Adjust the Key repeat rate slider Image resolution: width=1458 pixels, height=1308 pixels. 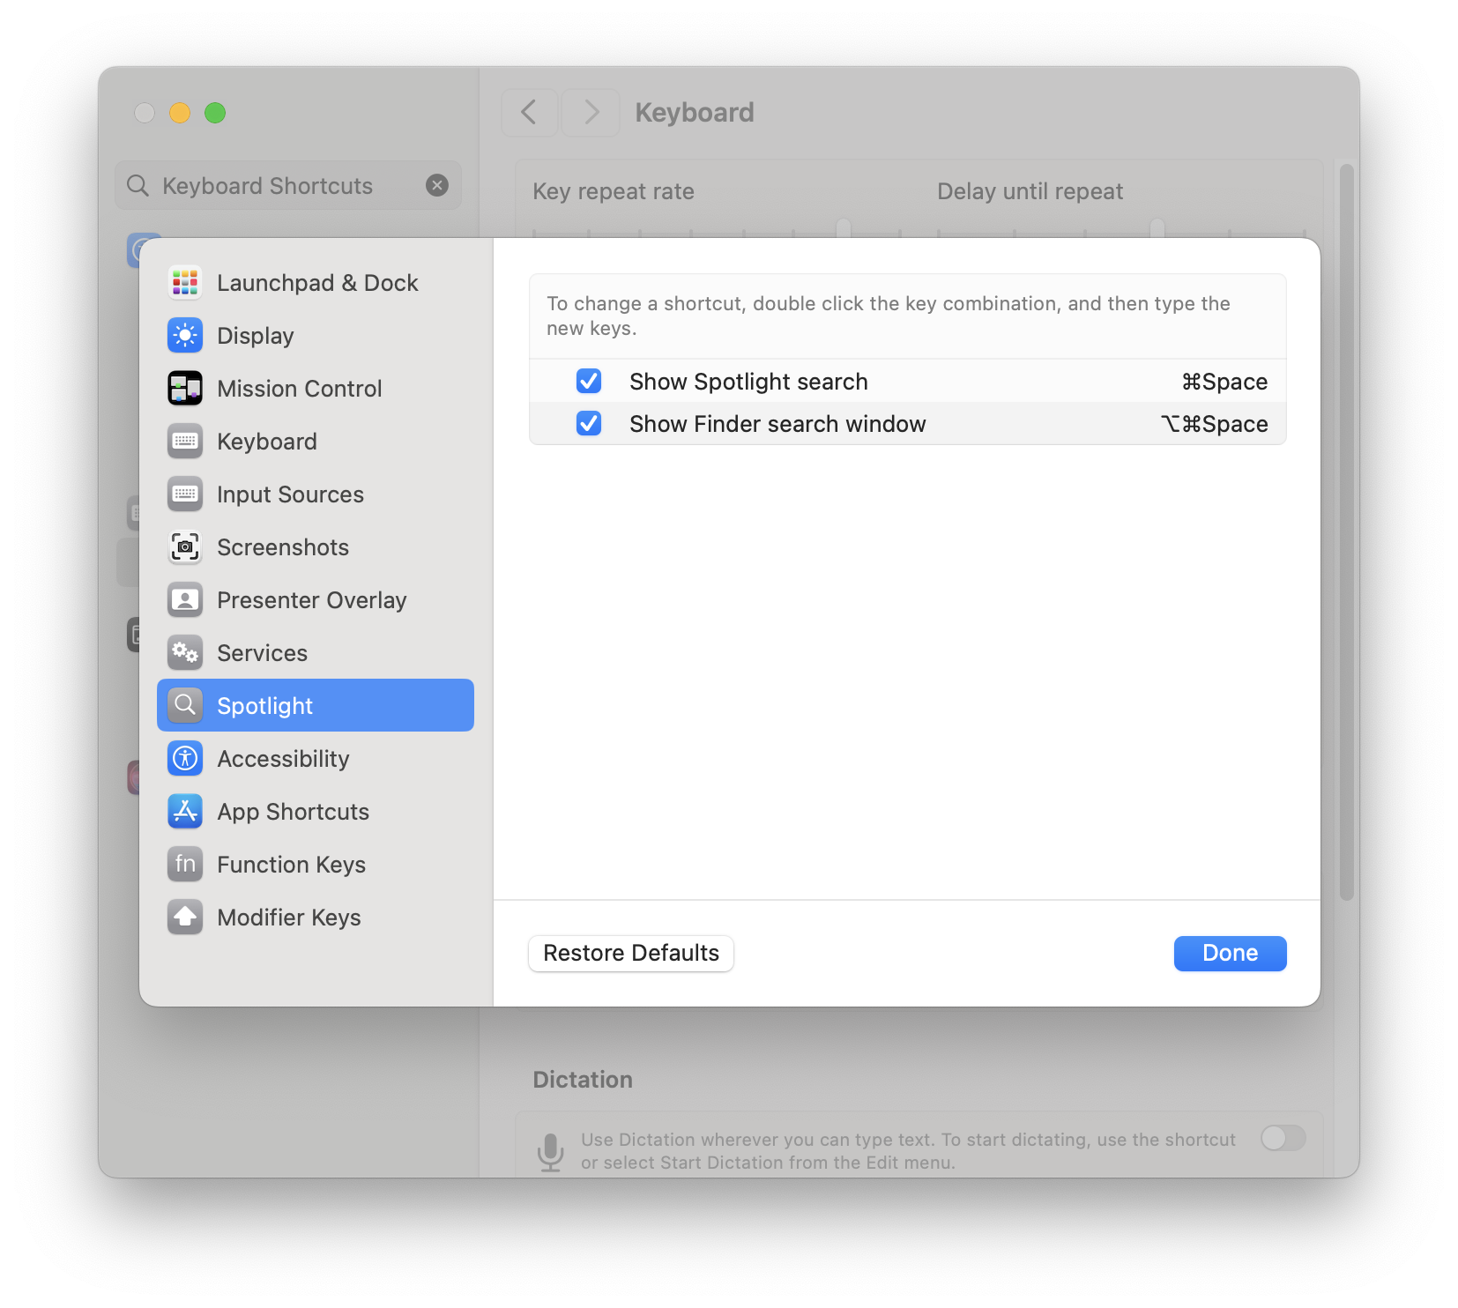pyautogui.click(x=844, y=228)
